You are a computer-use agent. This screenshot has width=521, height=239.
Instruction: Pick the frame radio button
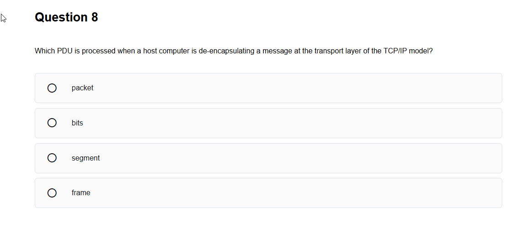(52, 193)
